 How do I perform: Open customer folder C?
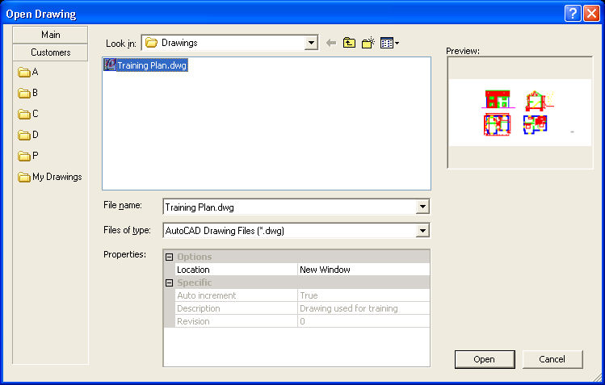coord(28,114)
